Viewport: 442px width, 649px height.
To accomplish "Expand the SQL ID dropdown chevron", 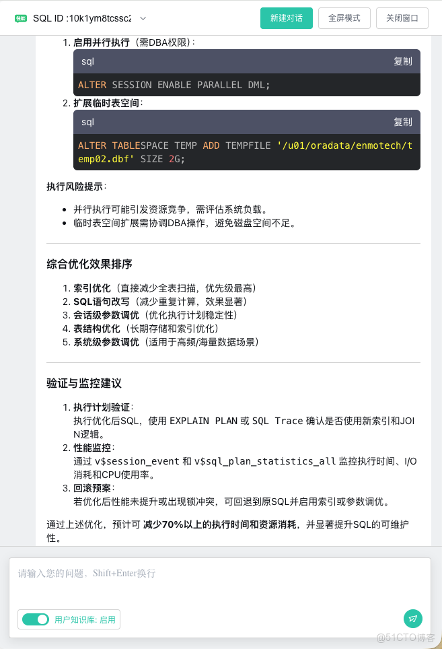I will coord(141,18).
